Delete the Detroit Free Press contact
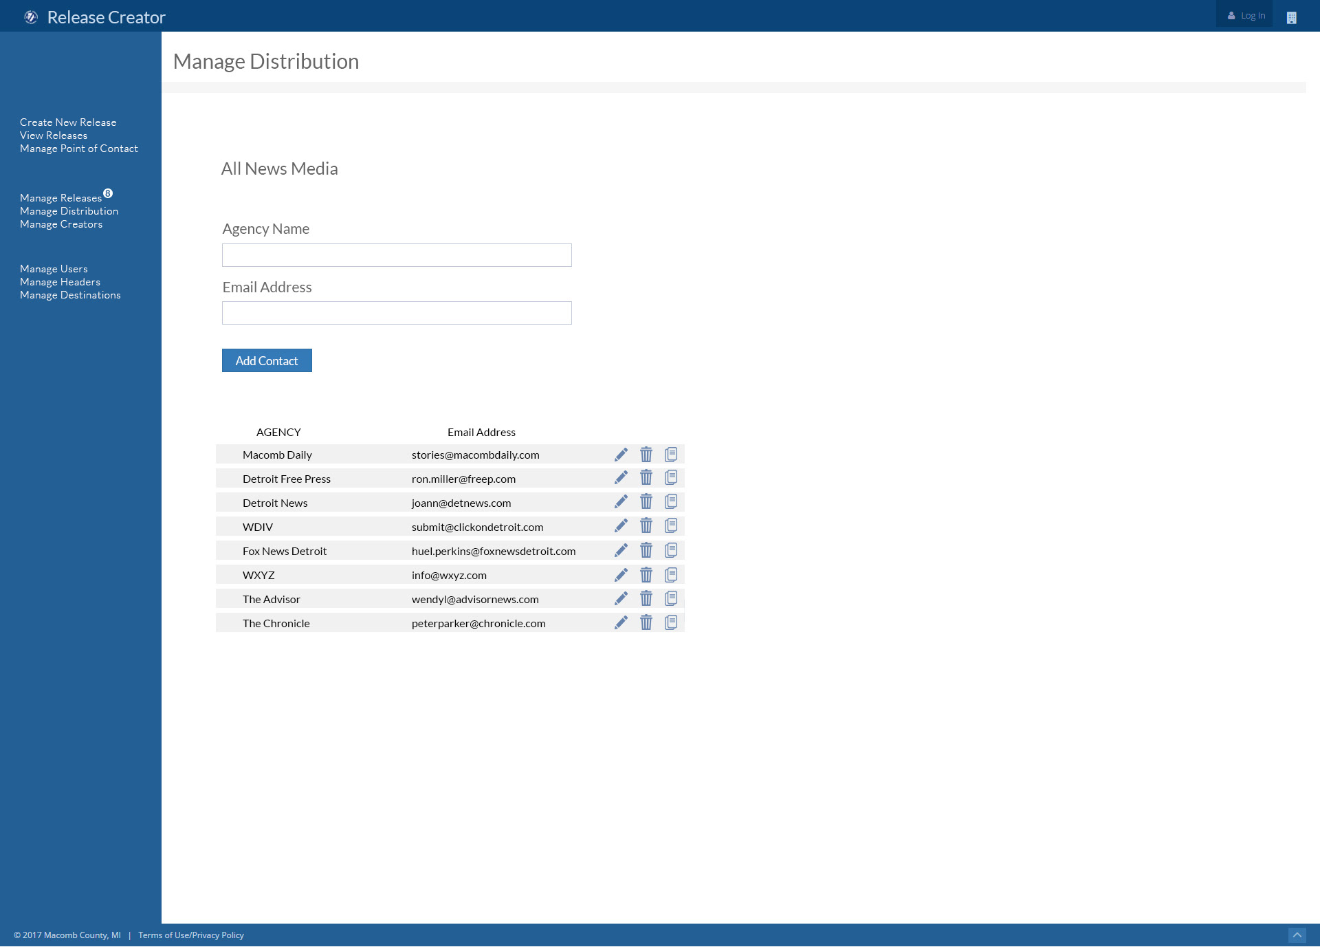Image resolution: width=1320 pixels, height=947 pixels. click(646, 478)
